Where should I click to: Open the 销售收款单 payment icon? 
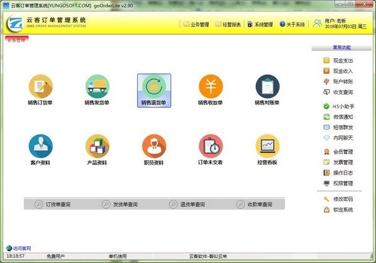coord(211,86)
